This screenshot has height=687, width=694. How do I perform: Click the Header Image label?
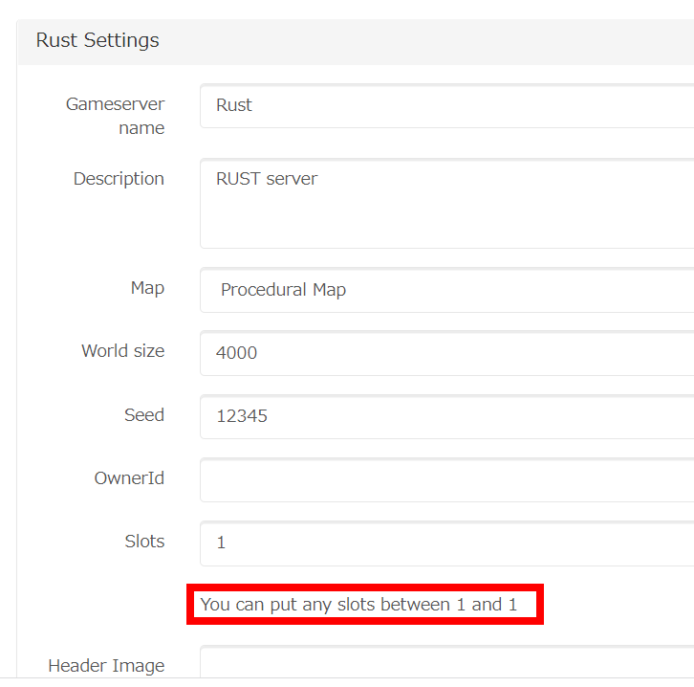click(106, 666)
